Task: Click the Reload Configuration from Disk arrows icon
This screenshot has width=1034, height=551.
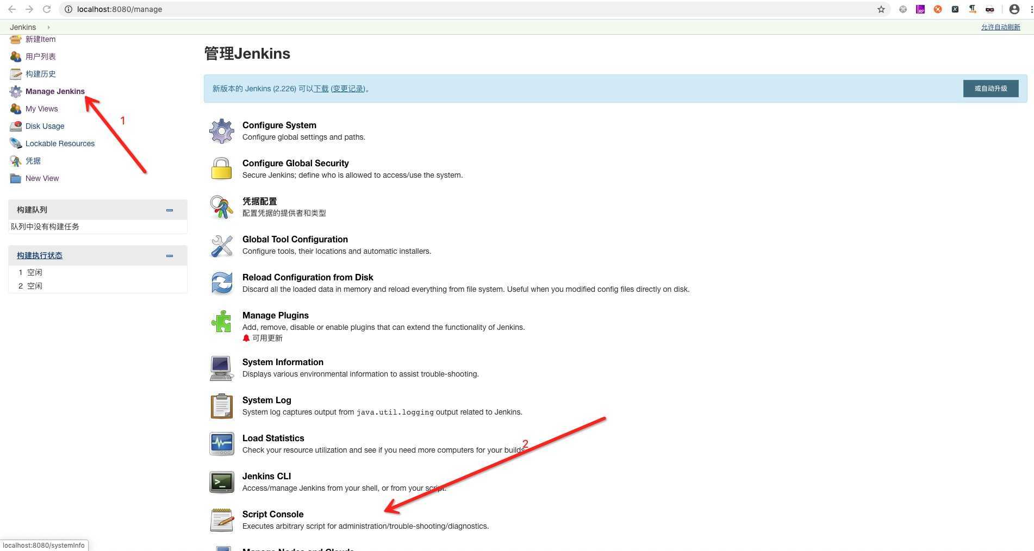Action: tap(222, 283)
